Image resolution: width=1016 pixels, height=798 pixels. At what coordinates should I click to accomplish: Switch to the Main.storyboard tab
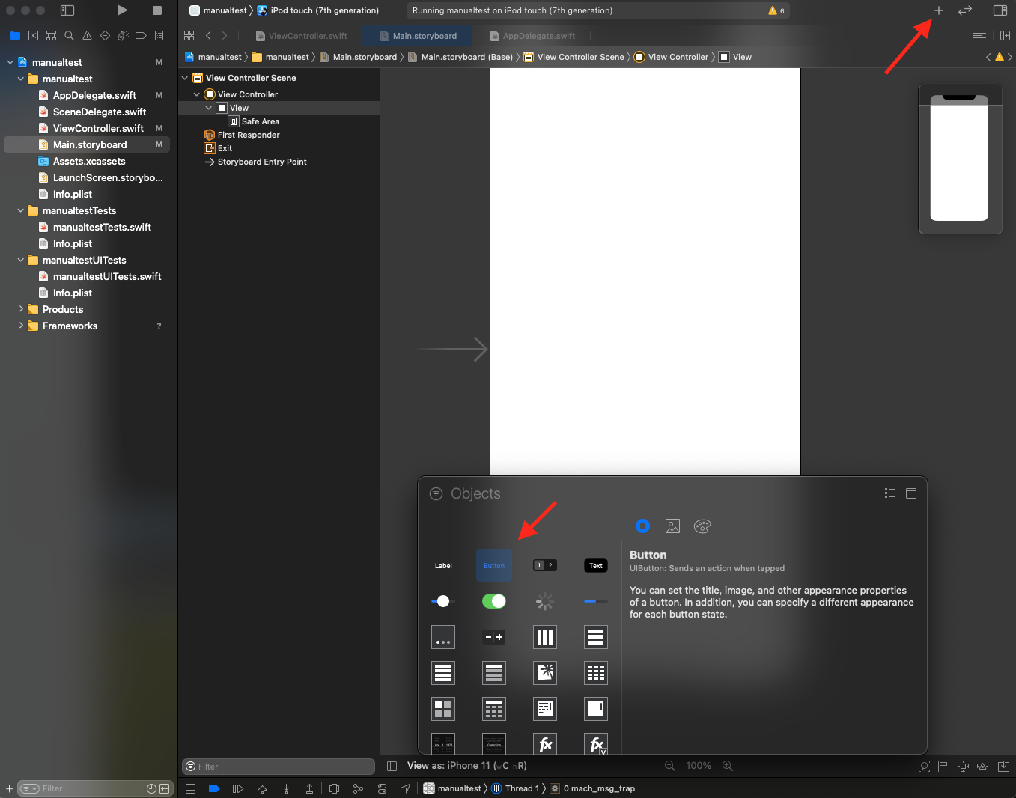pyautogui.click(x=418, y=36)
